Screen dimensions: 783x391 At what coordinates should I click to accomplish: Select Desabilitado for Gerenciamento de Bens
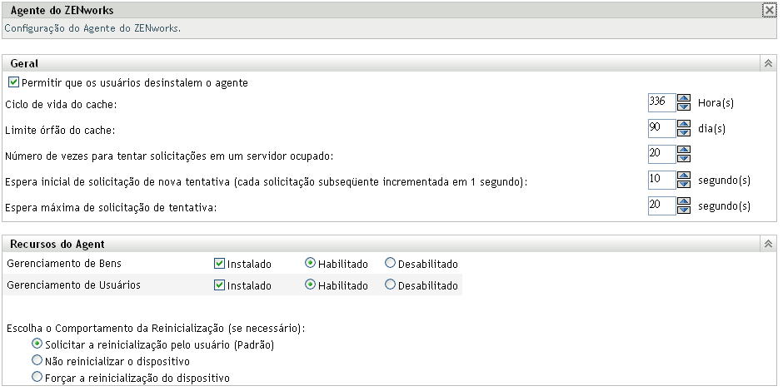390,264
